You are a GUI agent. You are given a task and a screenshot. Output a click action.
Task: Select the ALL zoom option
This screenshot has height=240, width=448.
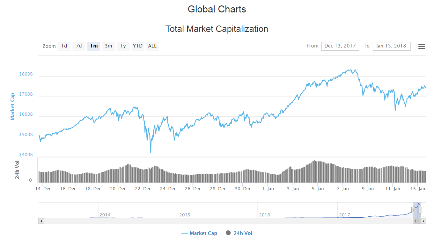tap(152, 46)
